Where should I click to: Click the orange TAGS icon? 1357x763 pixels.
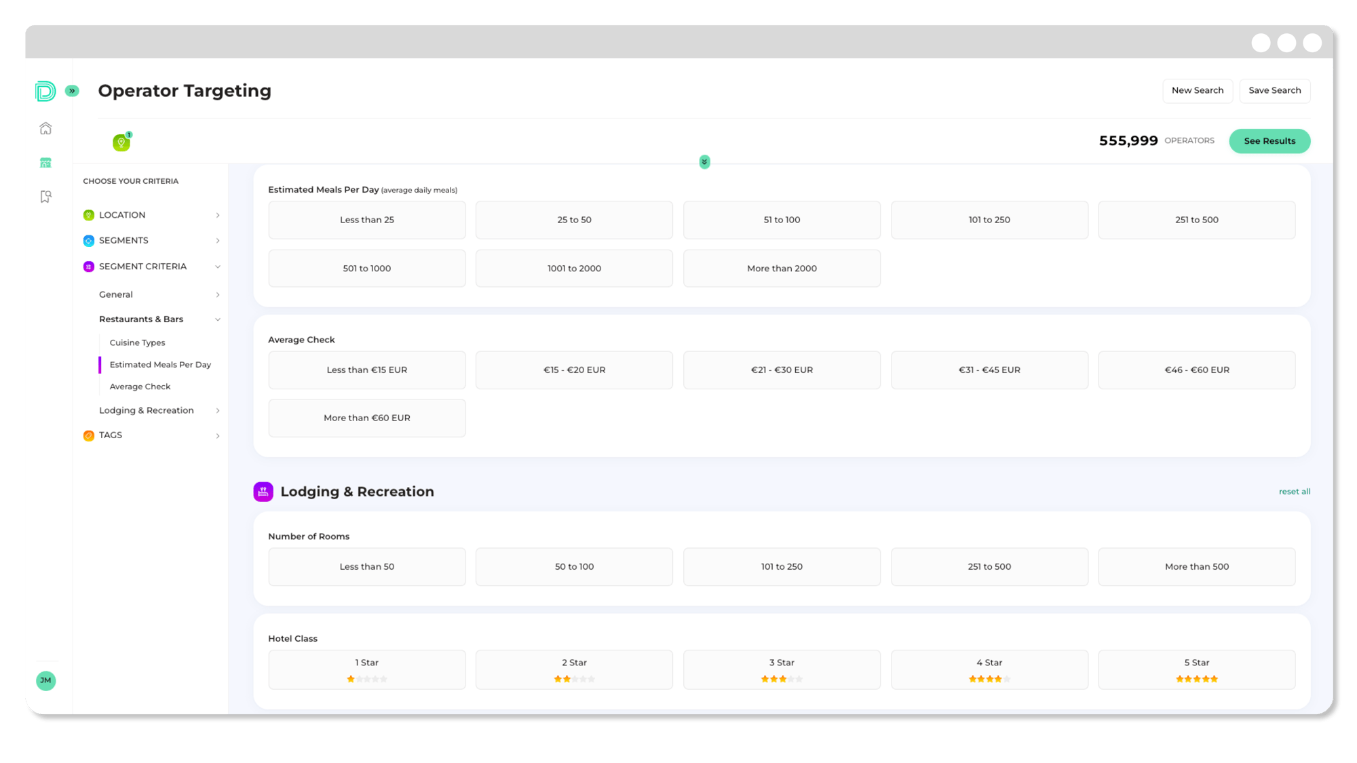click(x=89, y=435)
